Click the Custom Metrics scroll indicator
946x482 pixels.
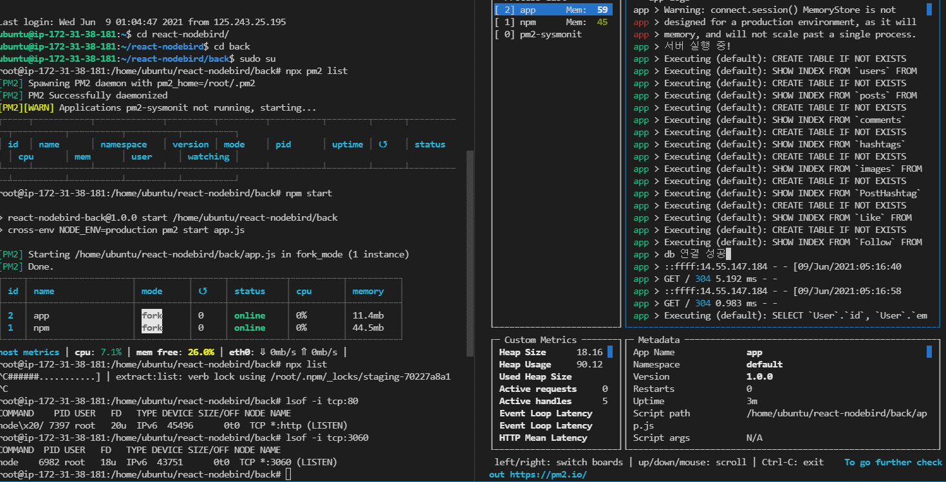[610, 352]
